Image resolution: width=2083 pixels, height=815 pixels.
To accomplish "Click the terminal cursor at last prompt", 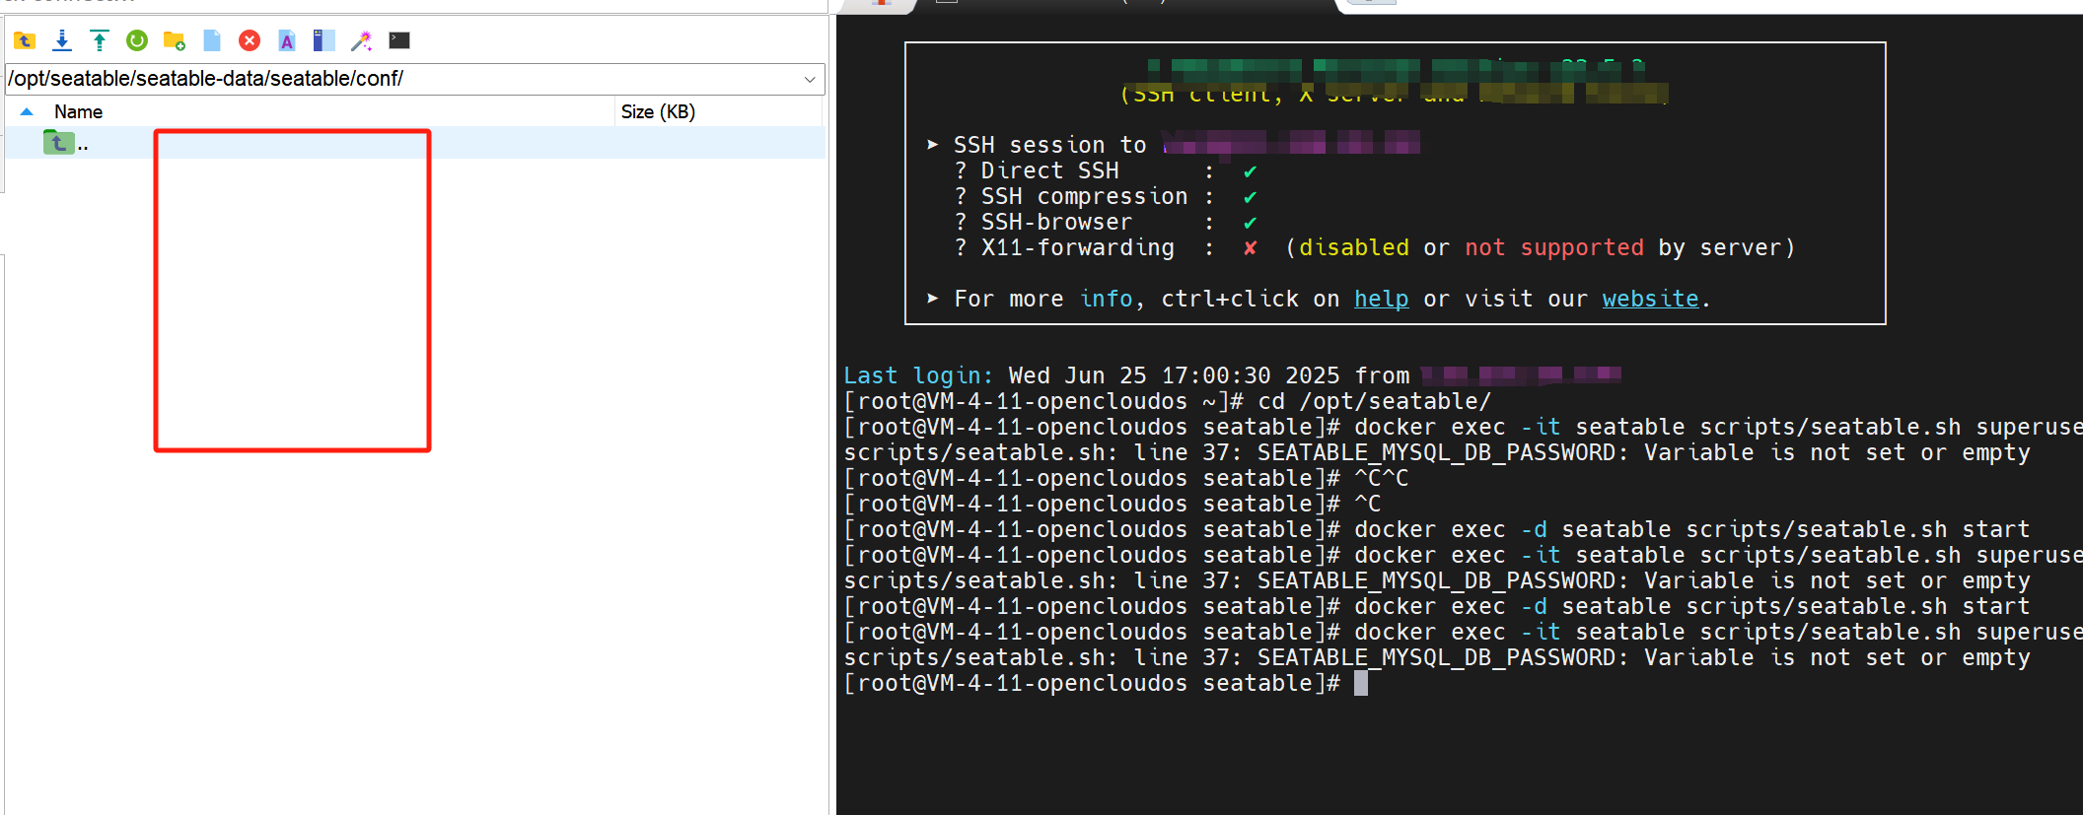I will 1361,683.
